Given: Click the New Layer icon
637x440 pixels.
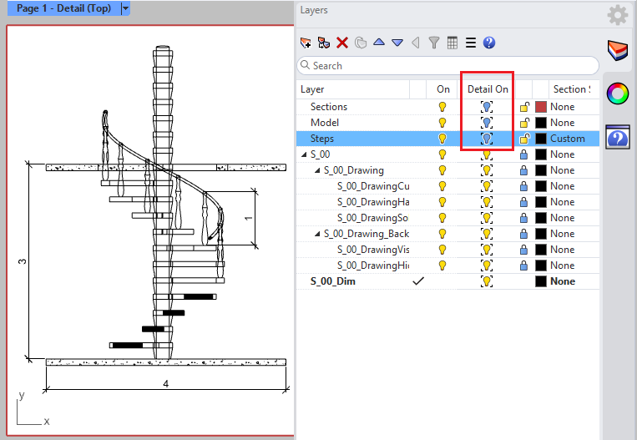Looking at the screenshot, I should pos(306,43).
